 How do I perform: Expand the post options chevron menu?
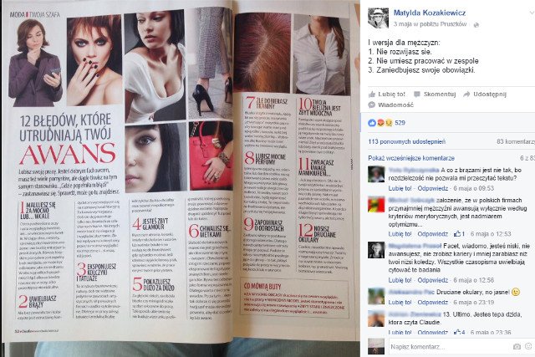[x=532, y=13]
